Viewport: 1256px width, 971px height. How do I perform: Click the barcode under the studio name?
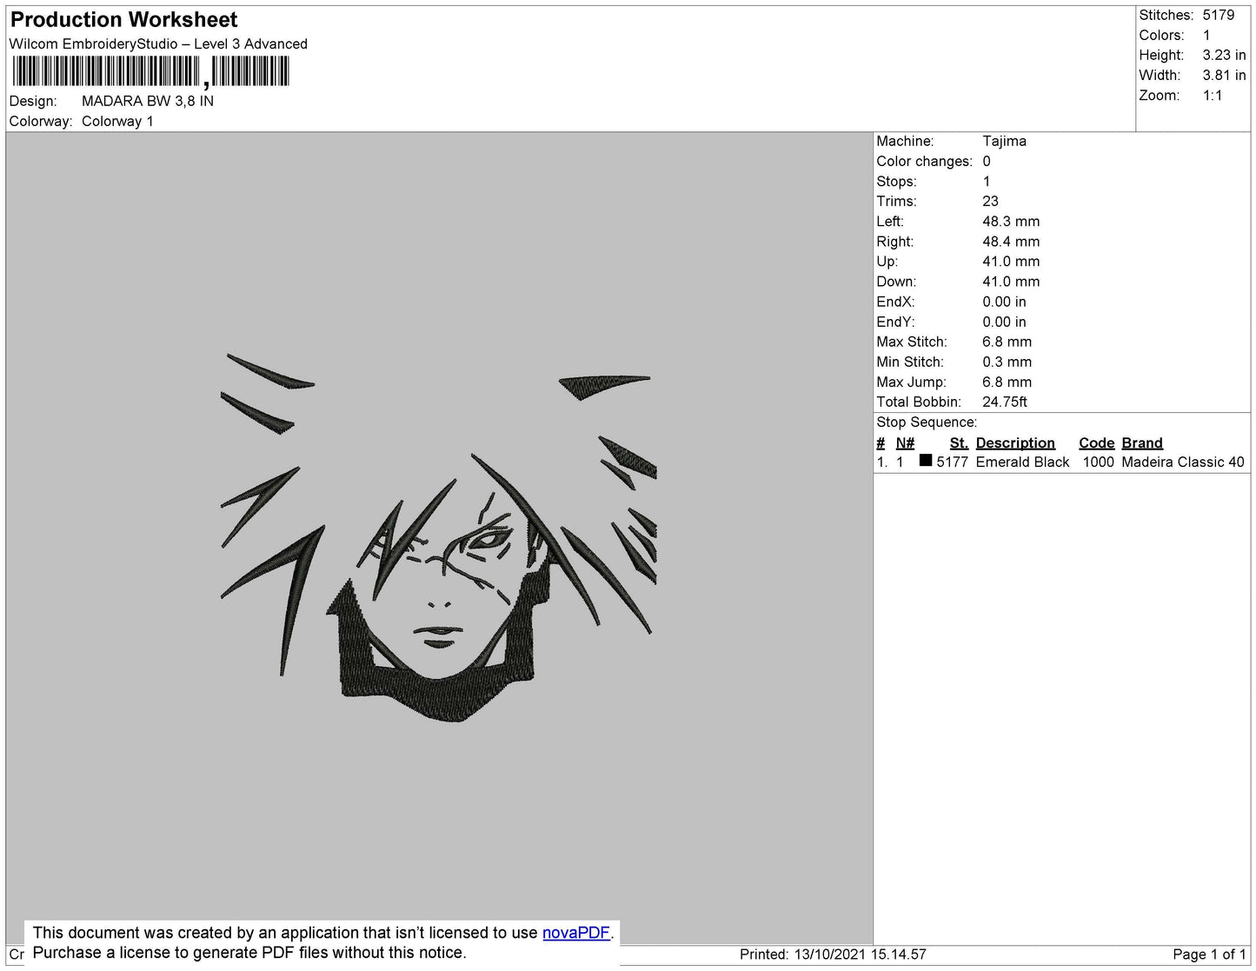coord(150,71)
